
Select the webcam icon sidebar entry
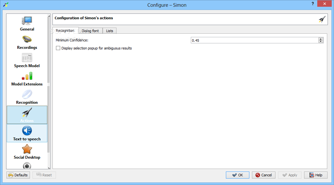coord(27,165)
